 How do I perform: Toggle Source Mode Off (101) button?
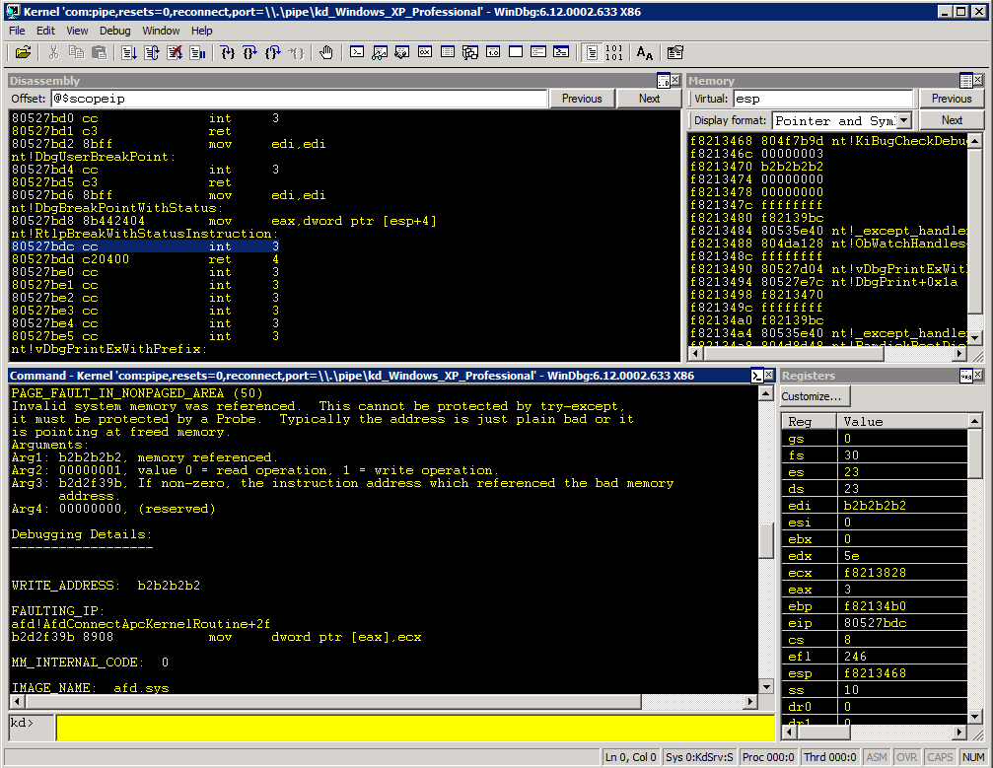click(613, 52)
